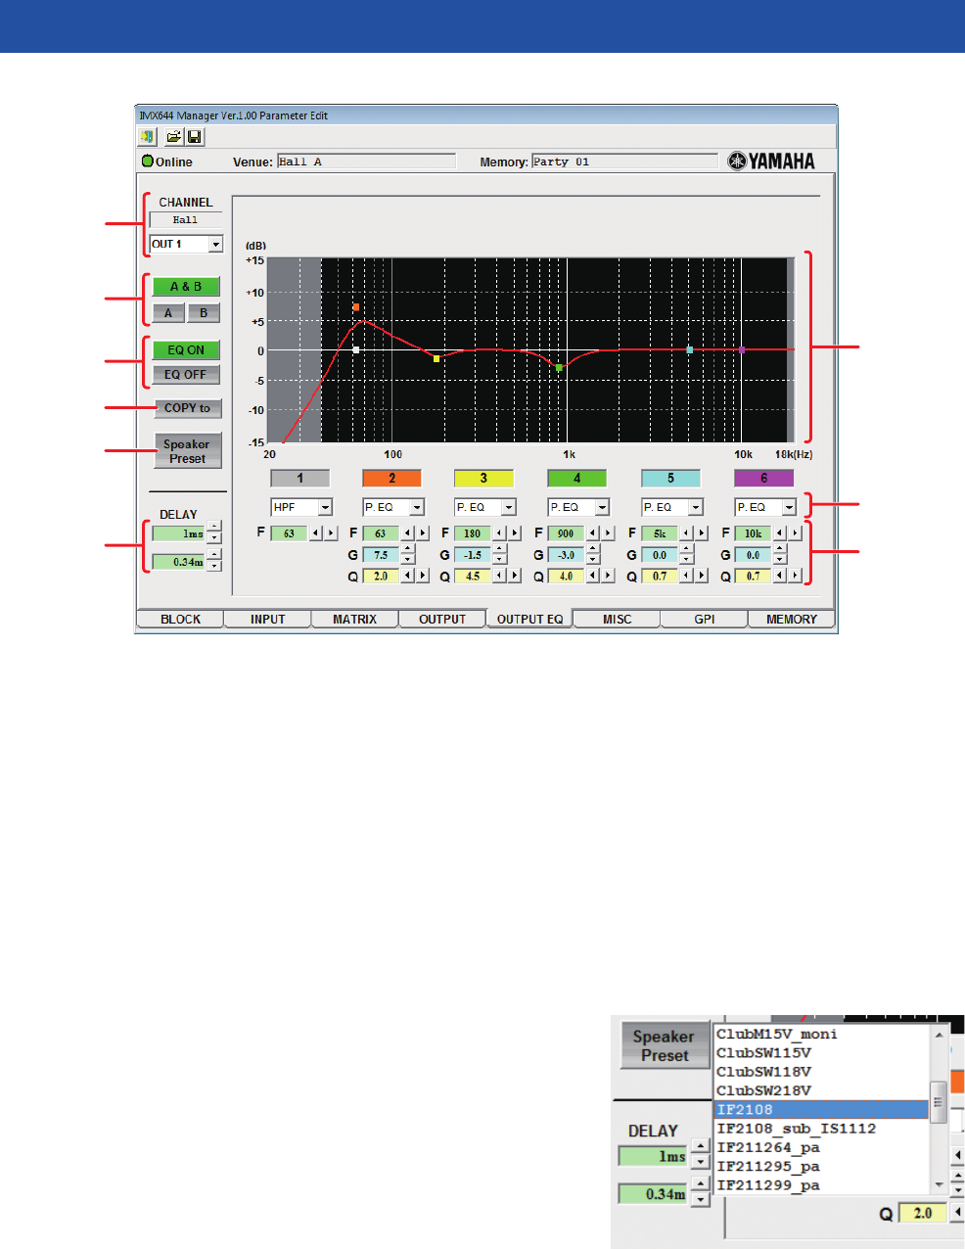Click the yellow band 3 point on graph

tap(437, 359)
